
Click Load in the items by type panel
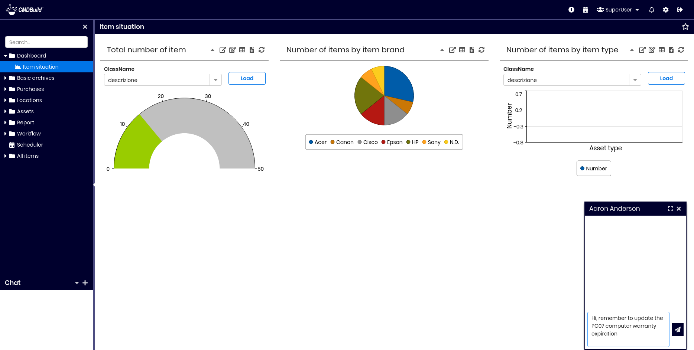click(x=666, y=78)
